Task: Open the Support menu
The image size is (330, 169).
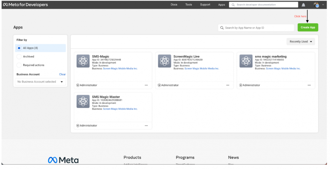Action: (x=205, y=4)
